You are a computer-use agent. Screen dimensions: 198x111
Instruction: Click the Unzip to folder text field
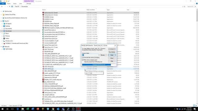(x=90, y=55)
